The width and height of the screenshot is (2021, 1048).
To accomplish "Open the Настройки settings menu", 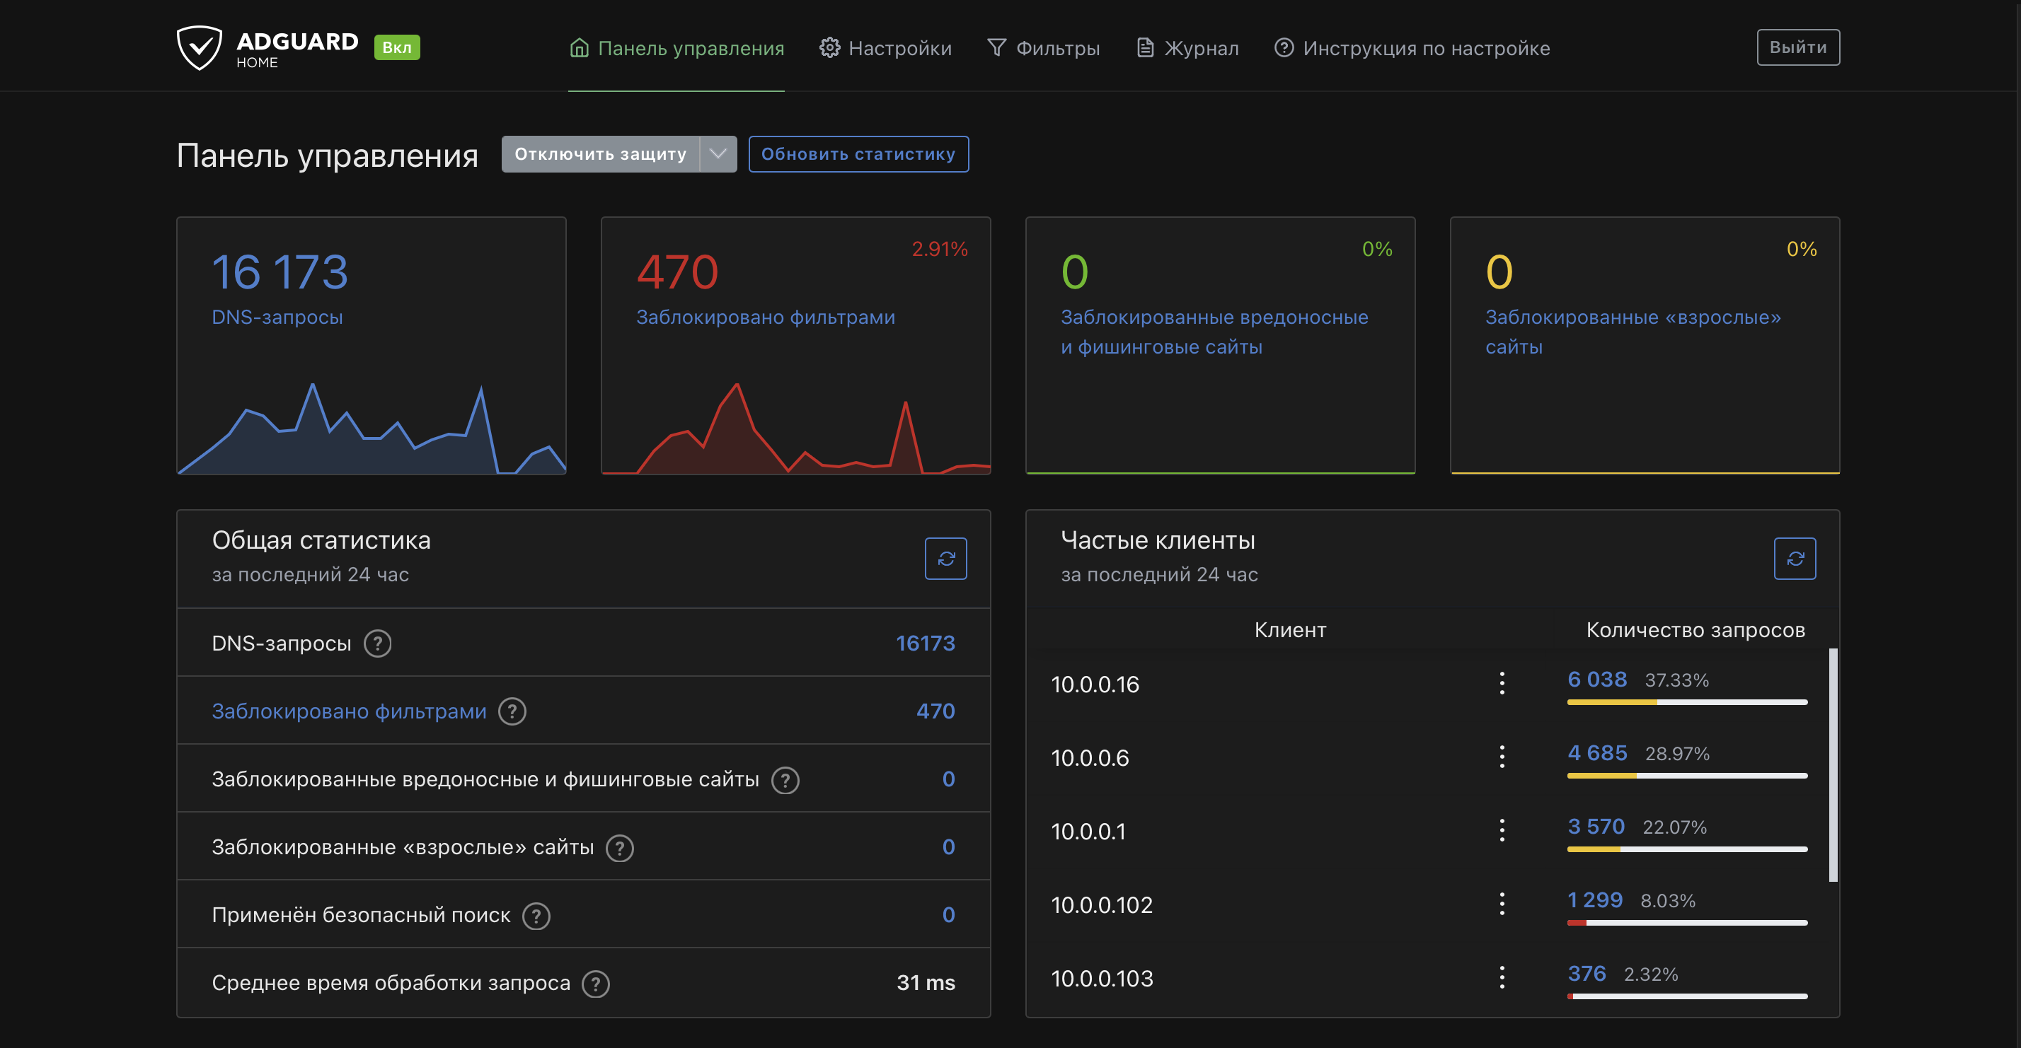I will [885, 49].
